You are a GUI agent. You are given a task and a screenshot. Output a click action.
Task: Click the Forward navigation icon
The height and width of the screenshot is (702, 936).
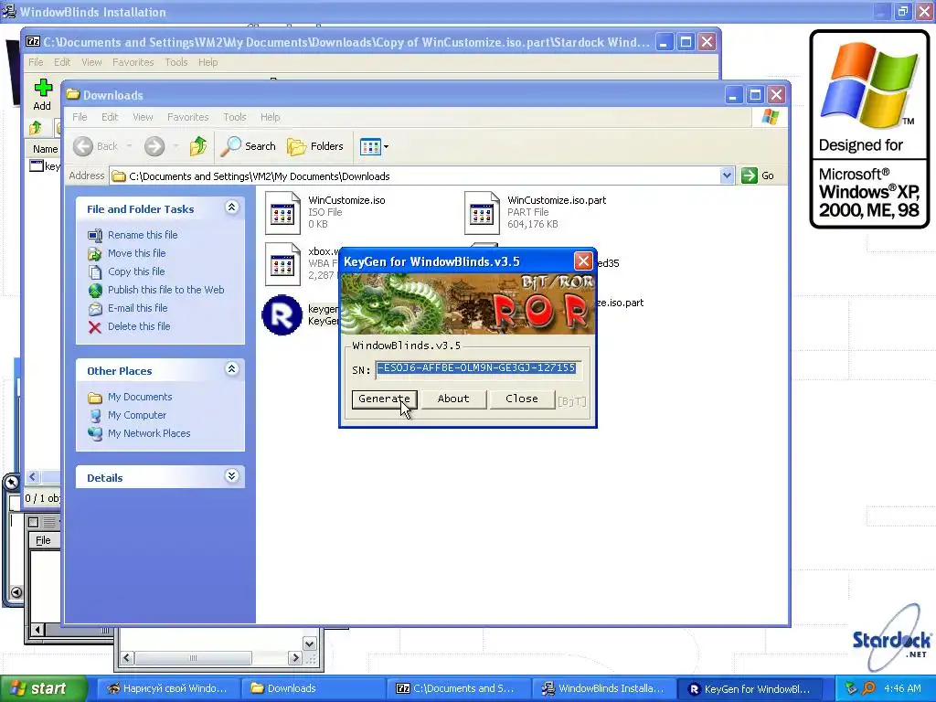pos(154,146)
